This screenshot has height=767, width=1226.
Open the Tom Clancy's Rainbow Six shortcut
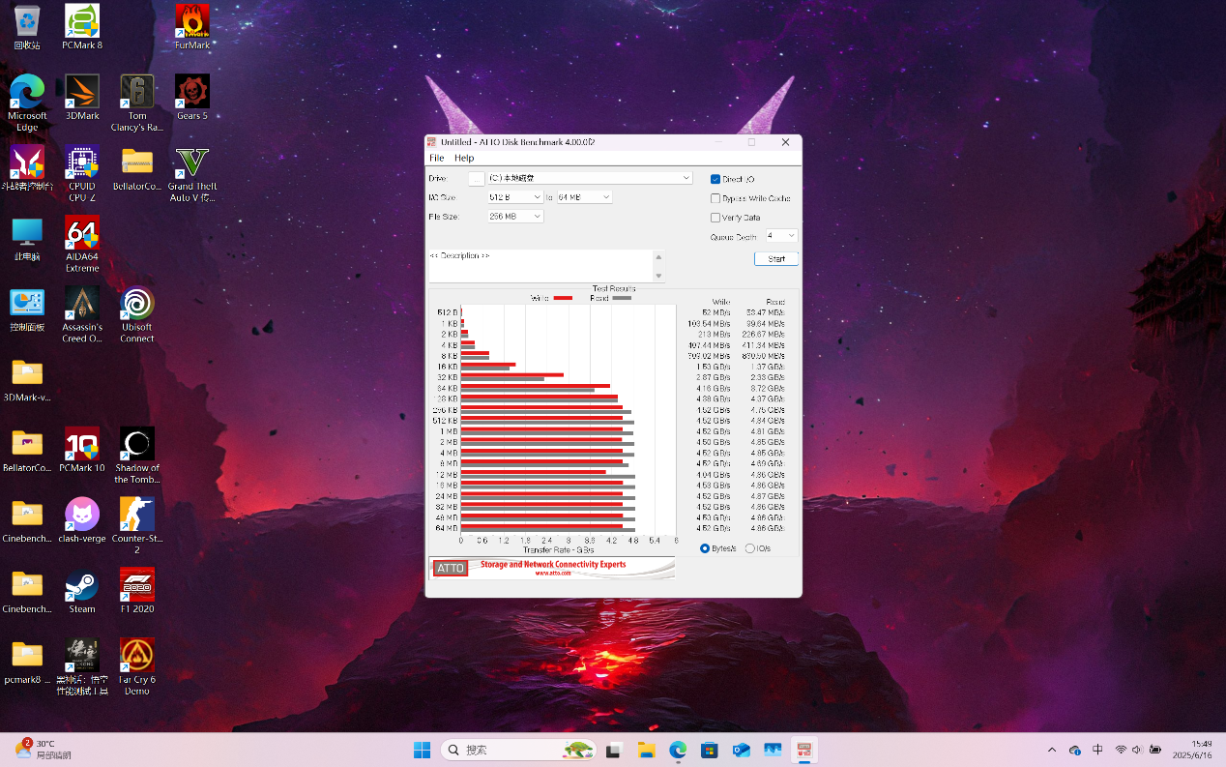(137, 103)
